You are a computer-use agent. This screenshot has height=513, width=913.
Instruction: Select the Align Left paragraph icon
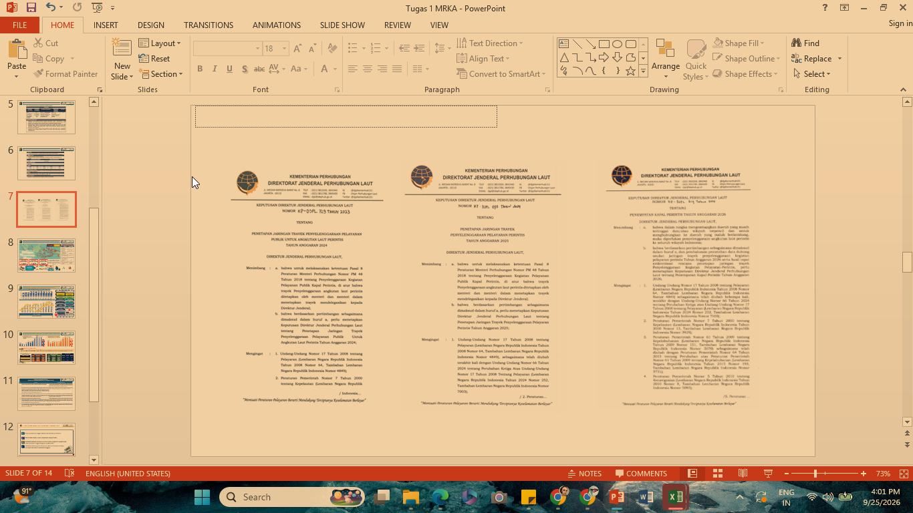(353, 69)
